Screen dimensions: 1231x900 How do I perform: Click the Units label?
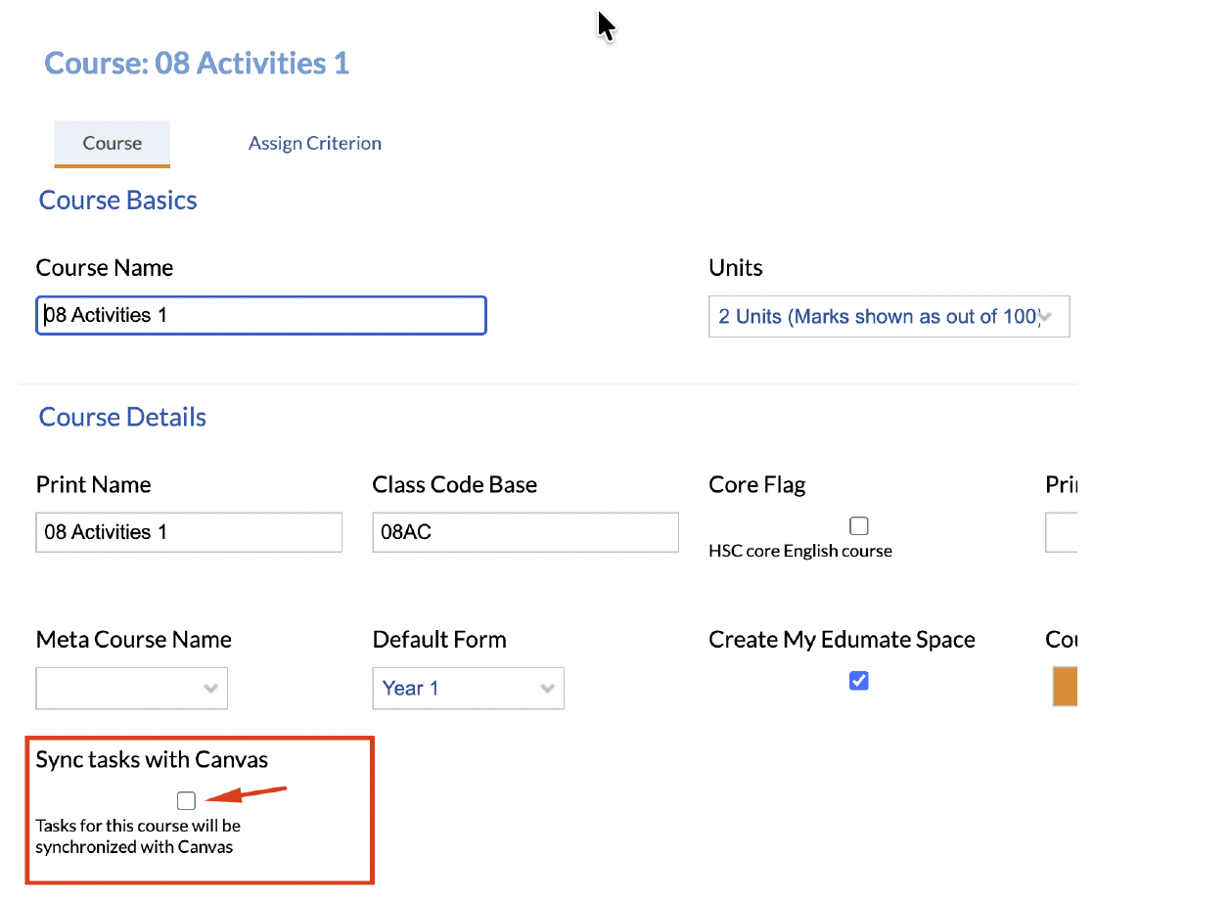pyautogui.click(x=736, y=268)
